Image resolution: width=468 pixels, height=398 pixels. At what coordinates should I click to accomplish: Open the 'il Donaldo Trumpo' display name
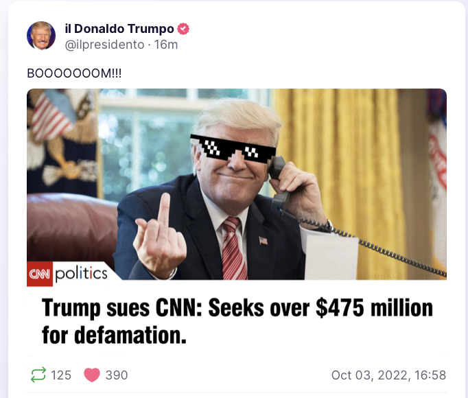point(119,29)
